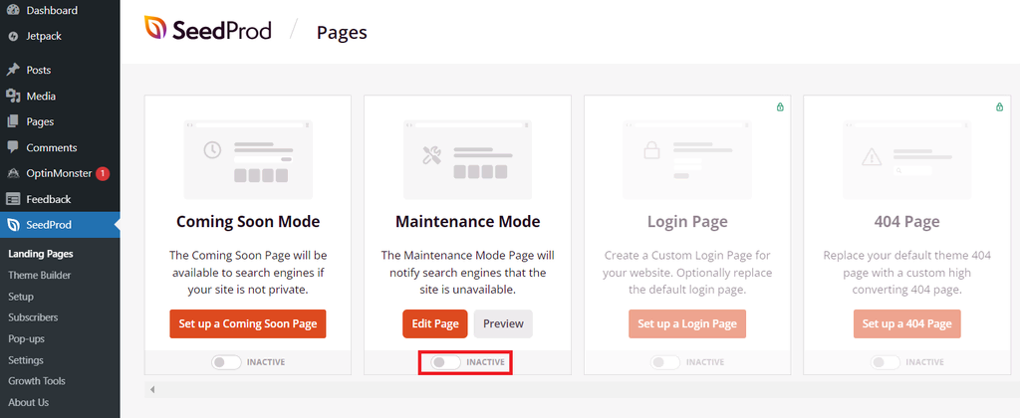Open Pop-ups submenu item
Viewport: 1020px width, 418px height.
(26, 338)
